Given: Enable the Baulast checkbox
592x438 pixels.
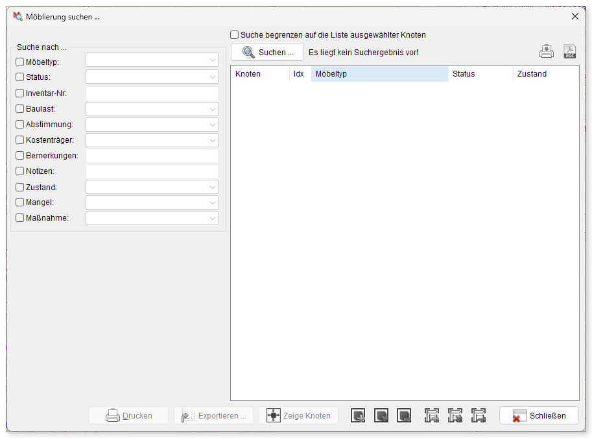Looking at the screenshot, I should pos(19,109).
